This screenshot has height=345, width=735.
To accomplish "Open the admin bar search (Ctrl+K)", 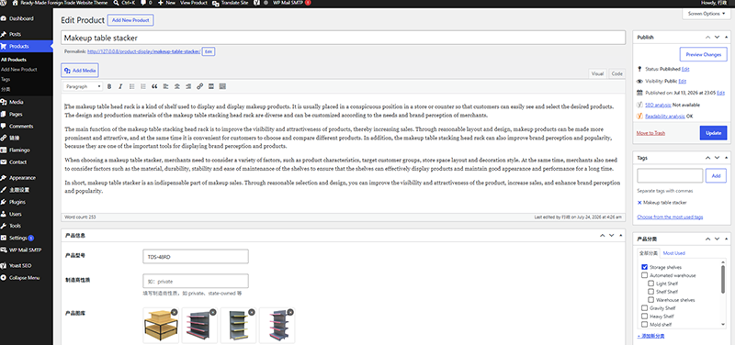I will pos(123,3).
